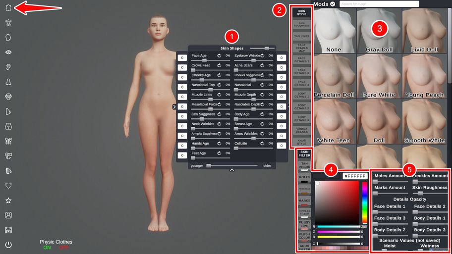Toggle the Mods checkmark
The height and width of the screenshot is (254, 452).
pyautogui.click(x=333, y=4)
